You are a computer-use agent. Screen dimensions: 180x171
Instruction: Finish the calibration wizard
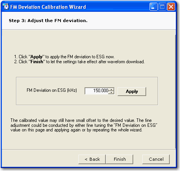[x=119, y=159]
